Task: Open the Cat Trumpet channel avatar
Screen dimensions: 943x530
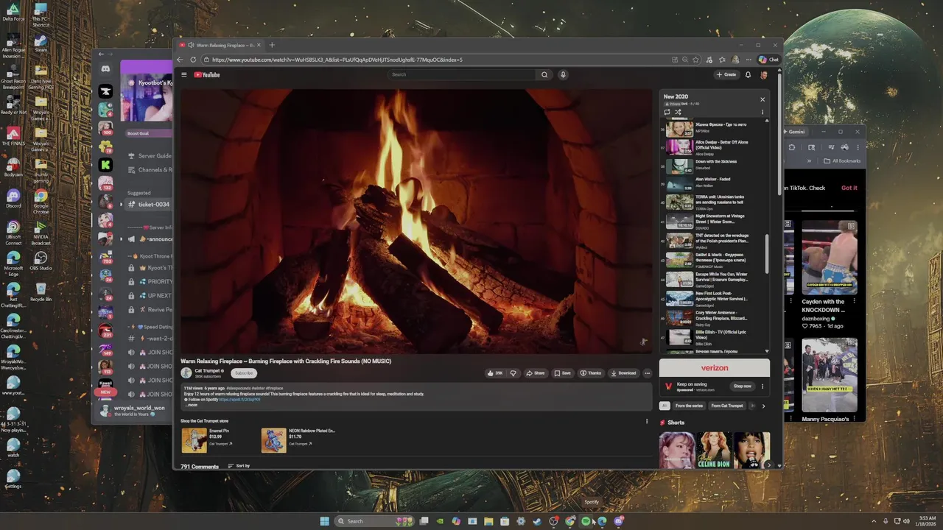Action: 186,373
